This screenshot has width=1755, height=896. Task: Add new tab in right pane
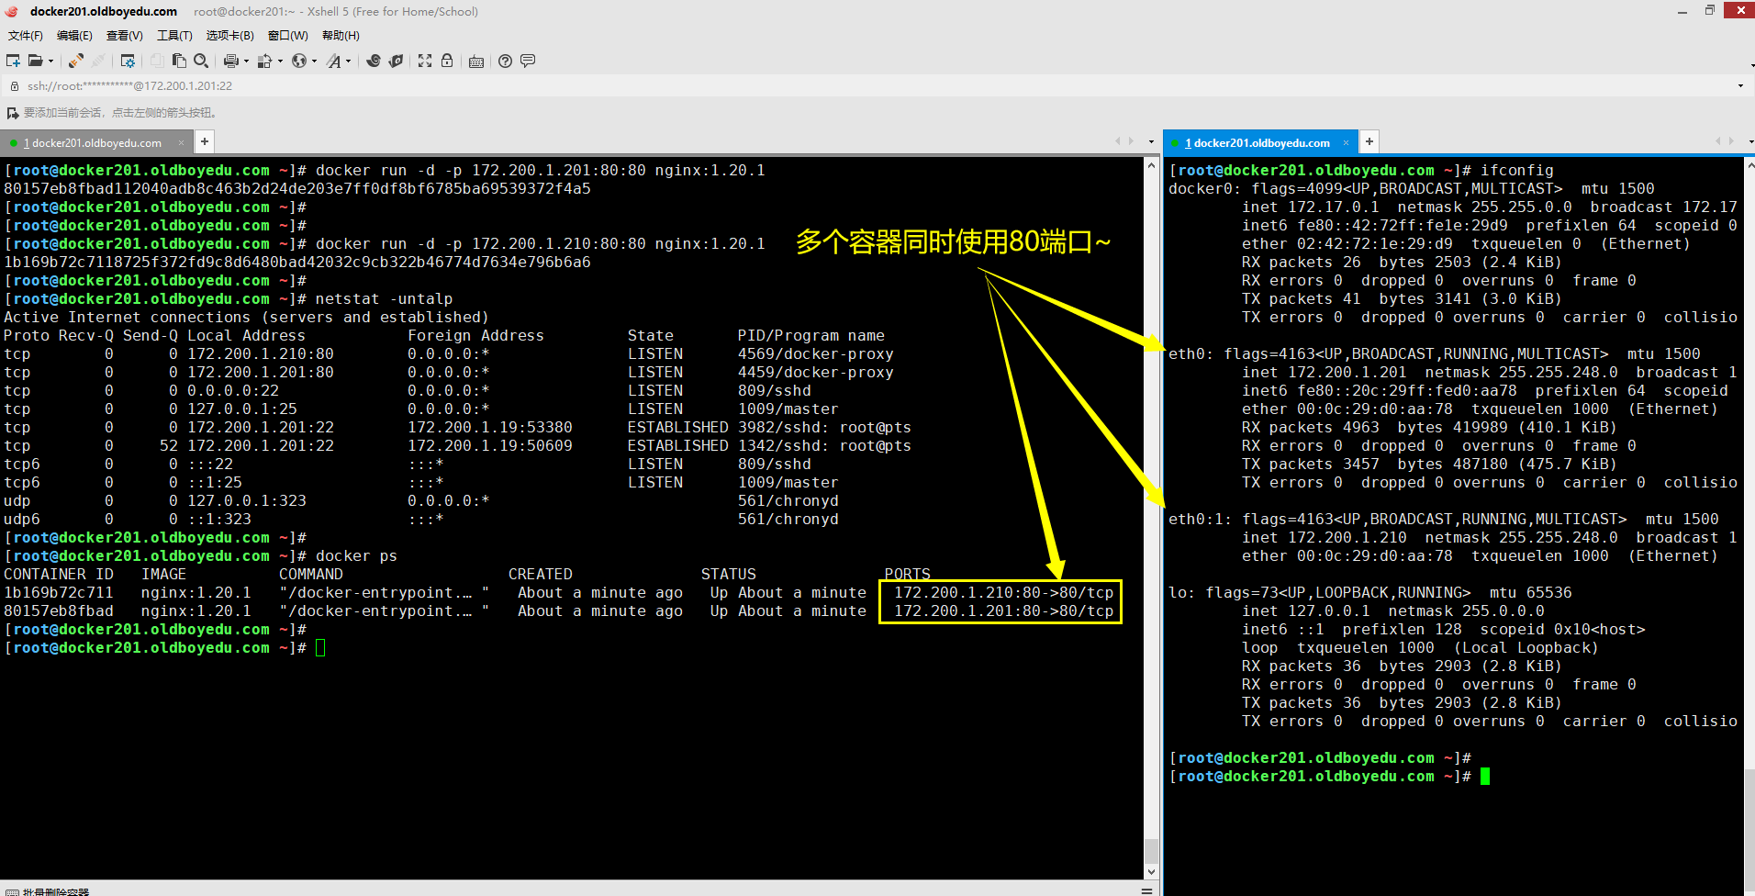click(x=1369, y=141)
